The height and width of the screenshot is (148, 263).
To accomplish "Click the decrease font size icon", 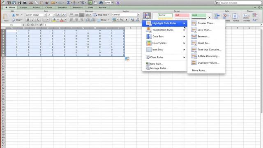I will point(64,15).
